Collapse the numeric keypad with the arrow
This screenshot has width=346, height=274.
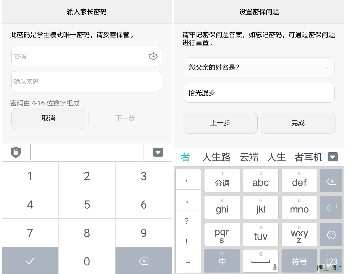coord(158,152)
